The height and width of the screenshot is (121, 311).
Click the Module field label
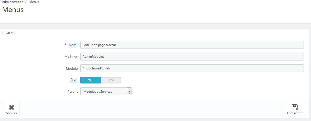72,68
